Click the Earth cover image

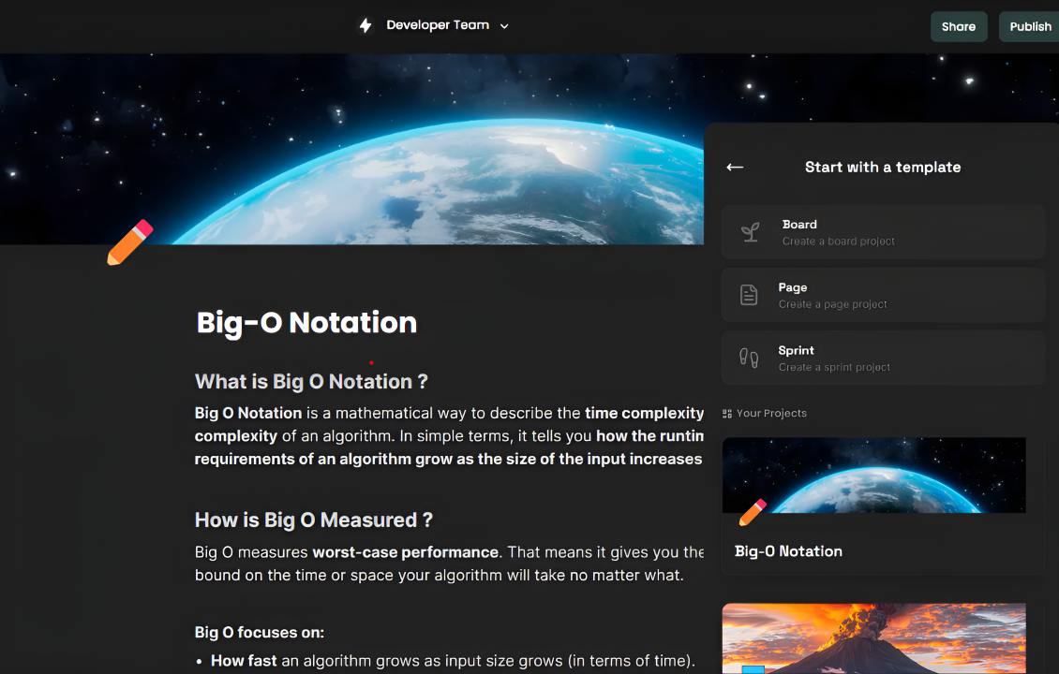click(x=351, y=149)
